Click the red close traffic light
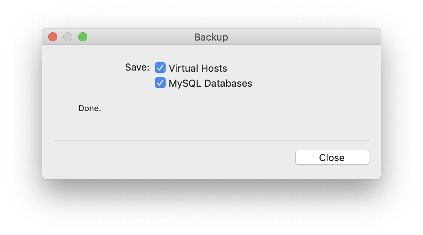This screenshot has height=235, width=423. pyautogui.click(x=52, y=37)
